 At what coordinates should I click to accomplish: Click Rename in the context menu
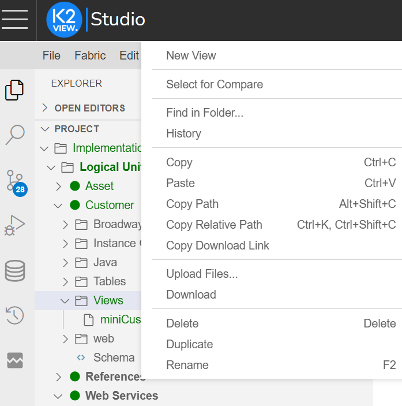click(x=187, y=365)
